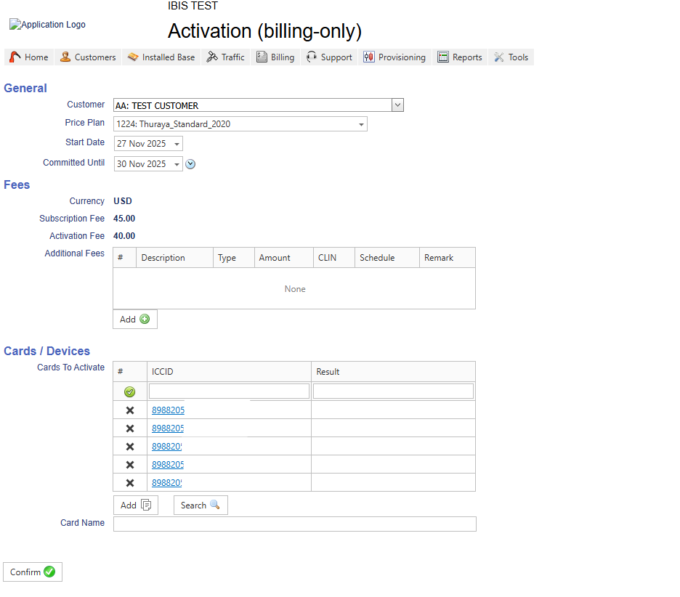
Task: Click the Add button under Additional Fees
Action: tap(135, 320)
